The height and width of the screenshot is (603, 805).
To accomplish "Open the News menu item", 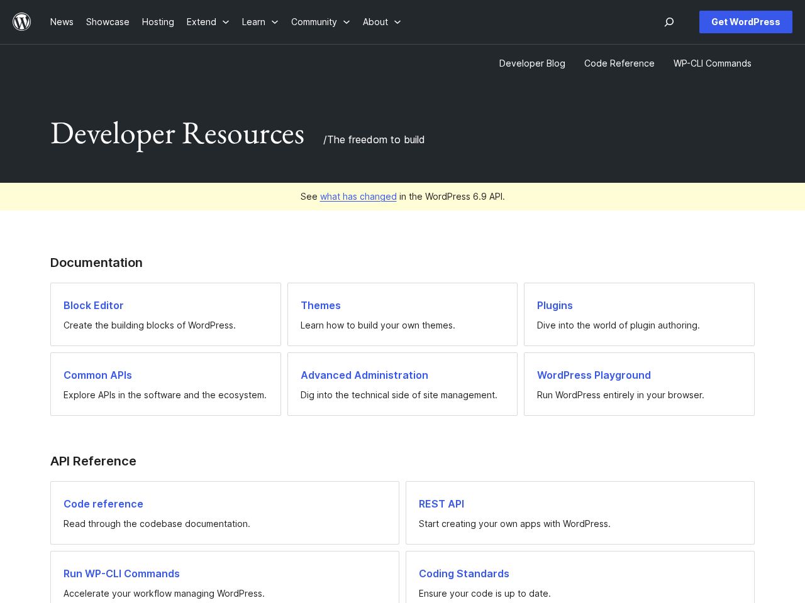I will (62, 22).
